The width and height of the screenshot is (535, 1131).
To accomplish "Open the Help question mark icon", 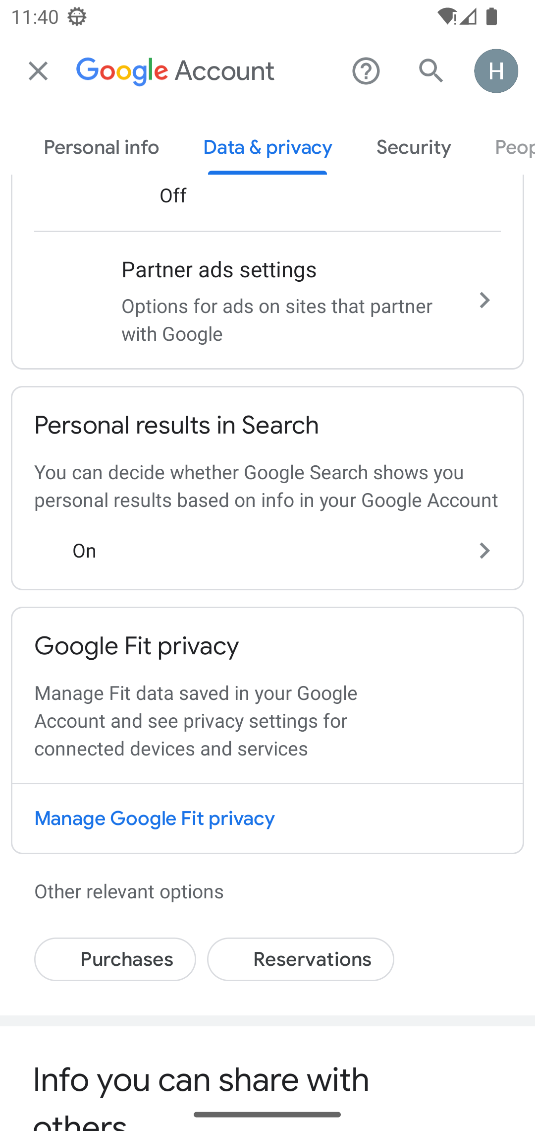I will [366, 71].
